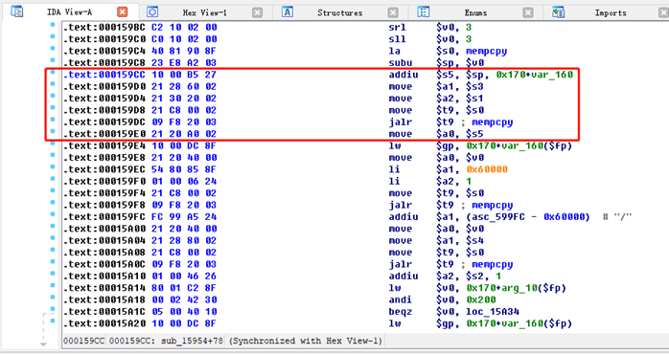Click the Imports tab icon

tap(559, 11)
